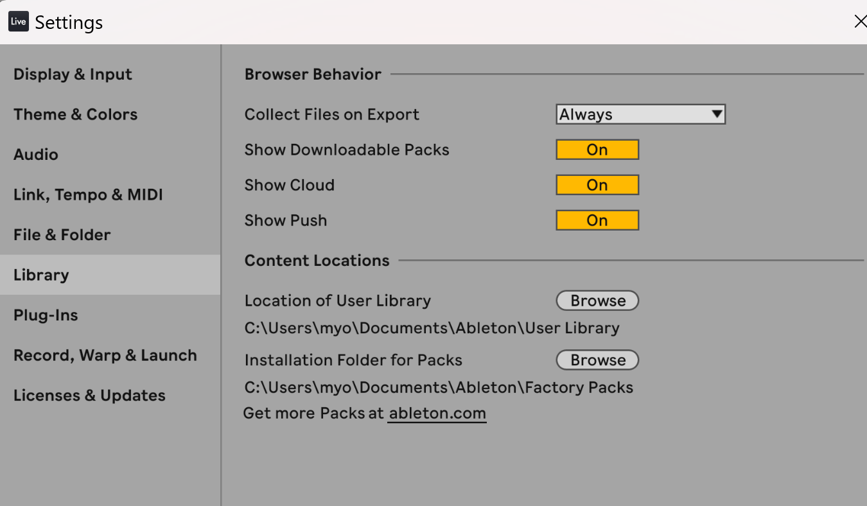Open the File & Folder tab
The image size is (867, 506).
pyautogui.click(x=62, y=235)
